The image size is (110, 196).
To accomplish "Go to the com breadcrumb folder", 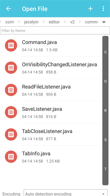I will click(9, 22).
